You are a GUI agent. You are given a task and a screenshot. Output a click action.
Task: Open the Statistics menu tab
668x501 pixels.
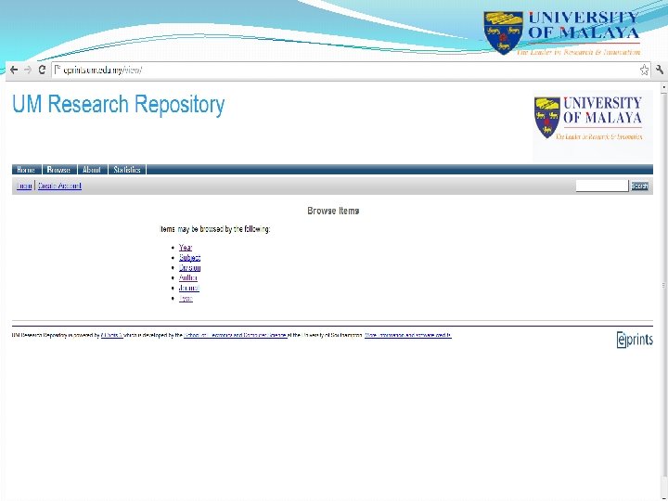point(127,170)
